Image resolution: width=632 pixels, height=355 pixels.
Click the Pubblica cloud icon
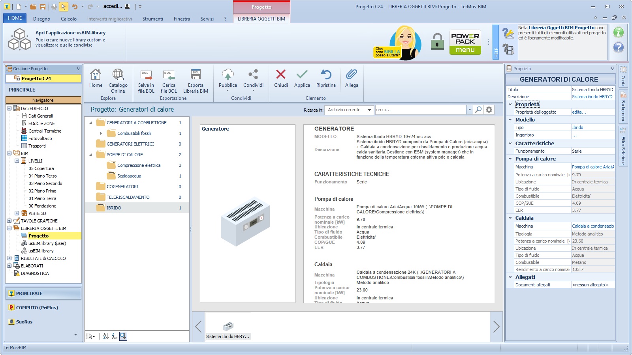click(x=228, y=74)
